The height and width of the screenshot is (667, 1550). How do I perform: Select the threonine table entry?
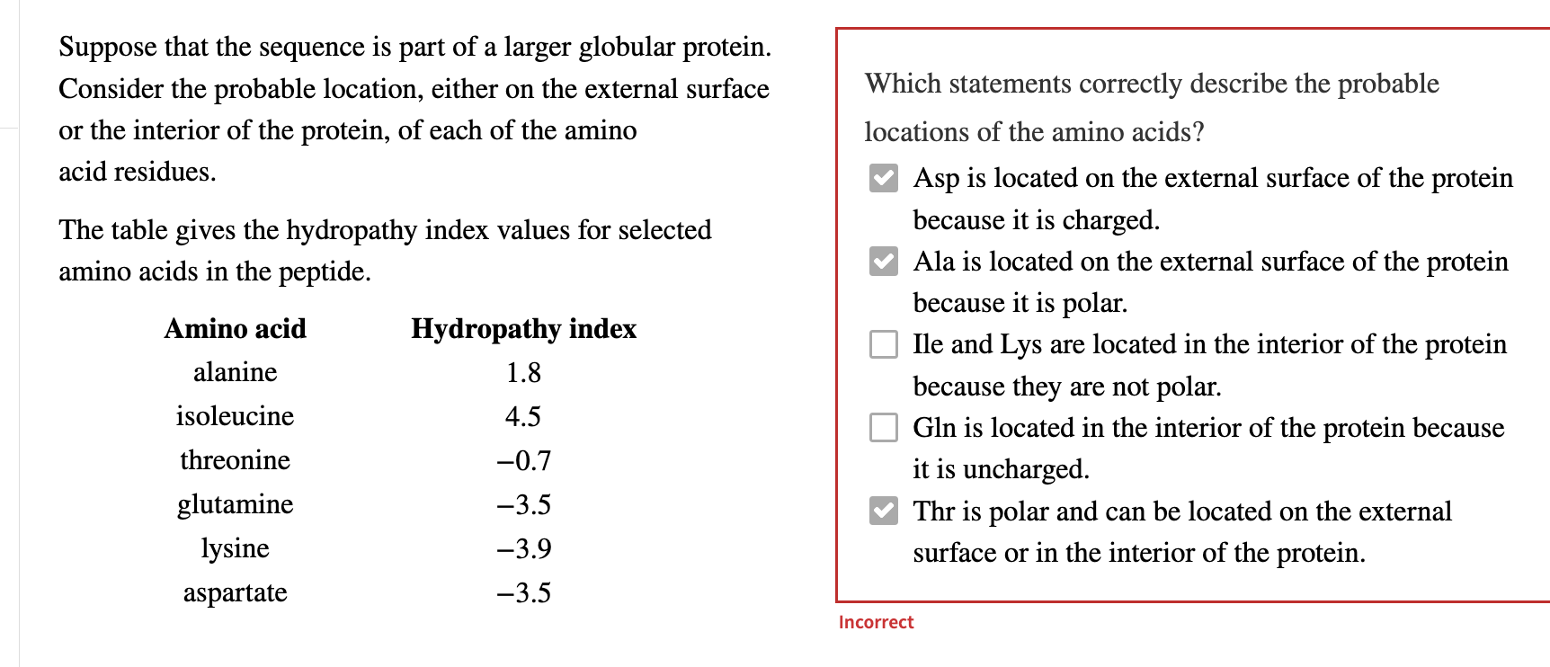[x=234, y=460]
